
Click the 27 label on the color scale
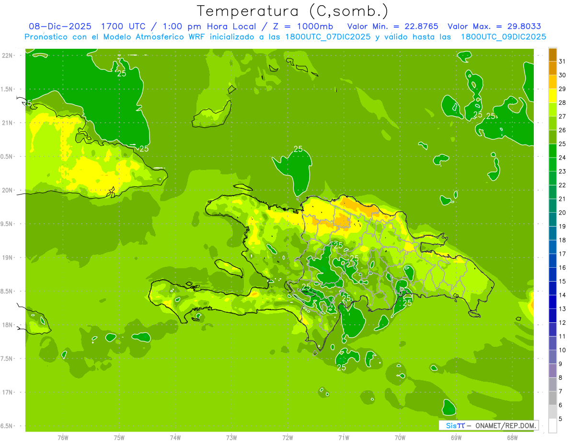pyautogui.click(x=562, y=116)
